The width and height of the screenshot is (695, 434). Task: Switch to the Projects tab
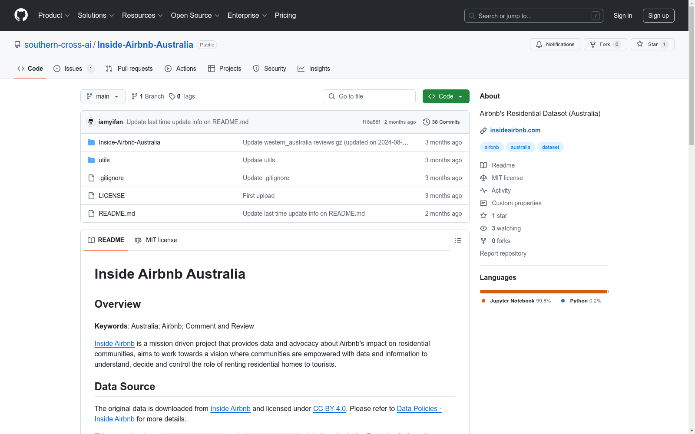(225, 69)
